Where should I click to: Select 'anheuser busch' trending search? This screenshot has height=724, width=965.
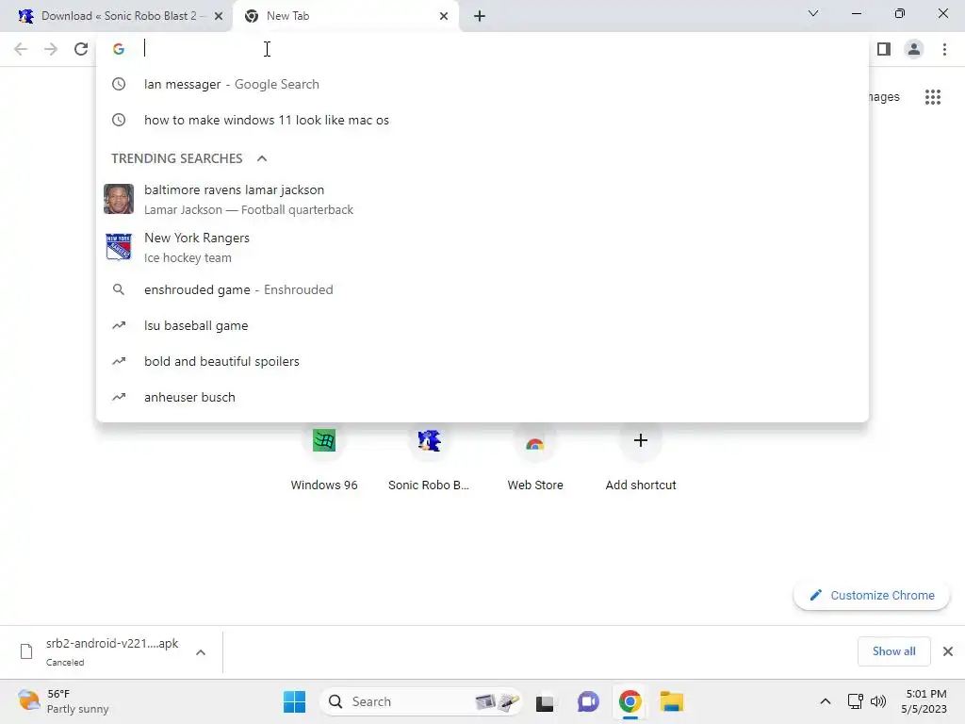click(482, 397)
